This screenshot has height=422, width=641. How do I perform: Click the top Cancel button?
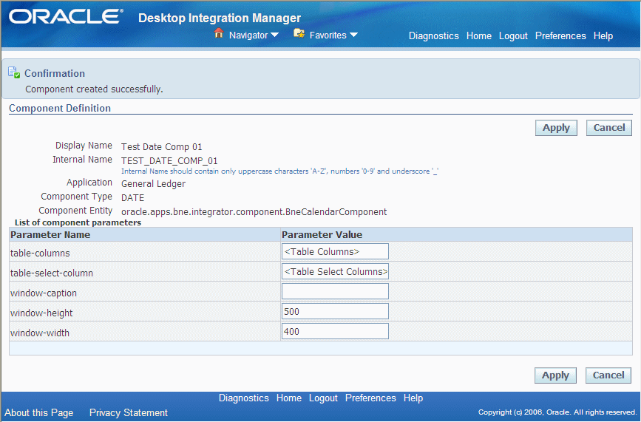coord(609,128)
